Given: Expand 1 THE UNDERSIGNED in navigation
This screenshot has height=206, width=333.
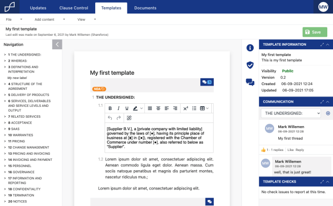Looking at the screenshot, I should (5, 54).
